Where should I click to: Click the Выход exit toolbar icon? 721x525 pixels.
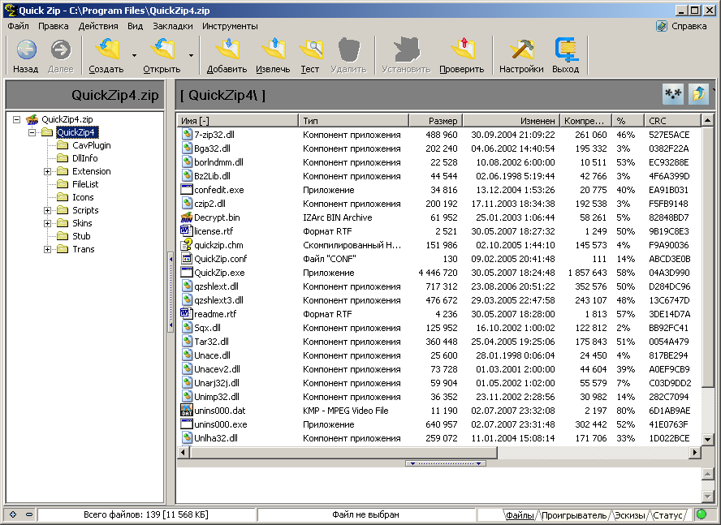565,50
